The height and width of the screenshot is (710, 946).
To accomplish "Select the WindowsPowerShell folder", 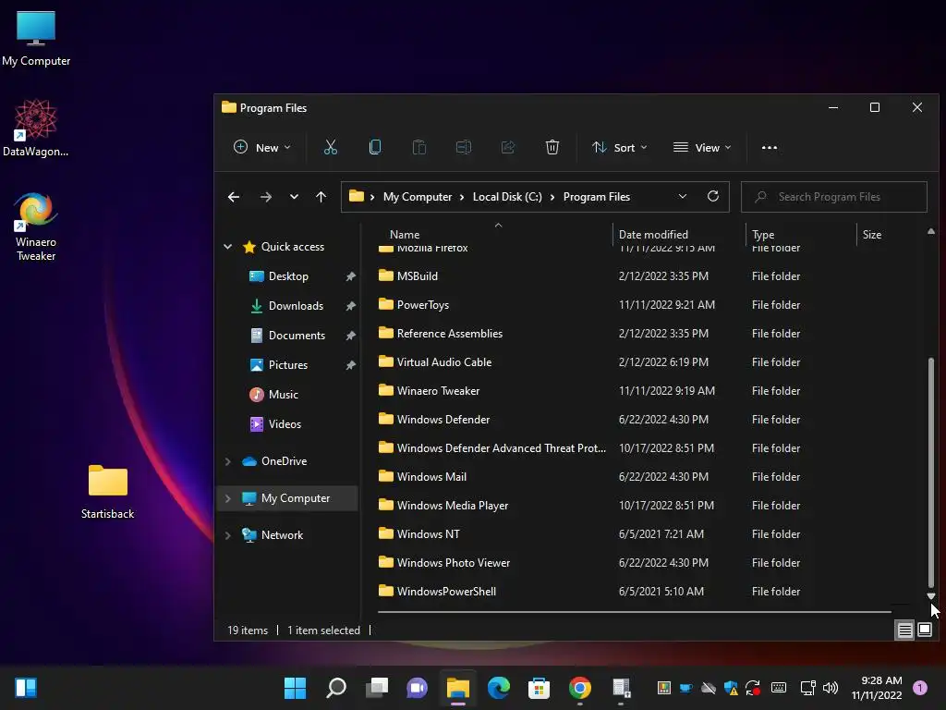I will click(446, 592).
